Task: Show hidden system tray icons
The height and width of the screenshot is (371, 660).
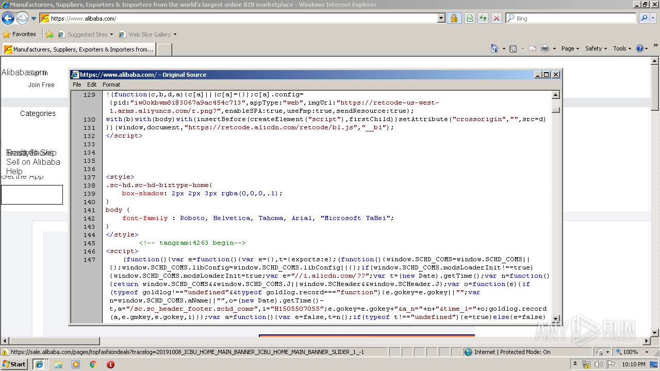Action: click(576, 364)
